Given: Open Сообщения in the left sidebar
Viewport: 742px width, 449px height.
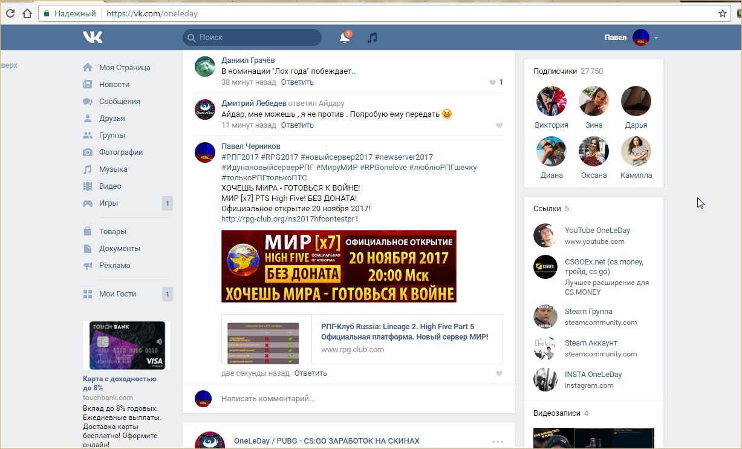Looking at the screenshot, I should (x=119, y=102).
